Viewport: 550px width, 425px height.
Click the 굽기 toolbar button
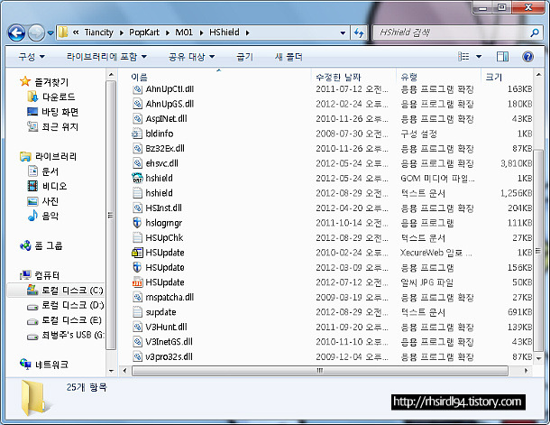(244, 57)
